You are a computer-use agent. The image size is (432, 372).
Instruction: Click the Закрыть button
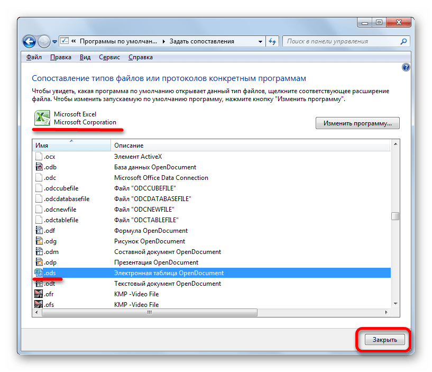[x=384, y=340]
